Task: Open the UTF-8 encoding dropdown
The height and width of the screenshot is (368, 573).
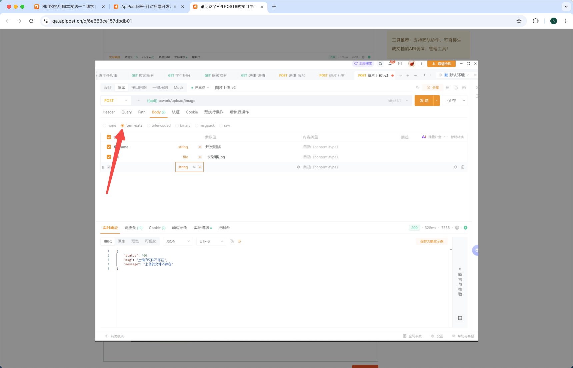Action: [211, 241]
